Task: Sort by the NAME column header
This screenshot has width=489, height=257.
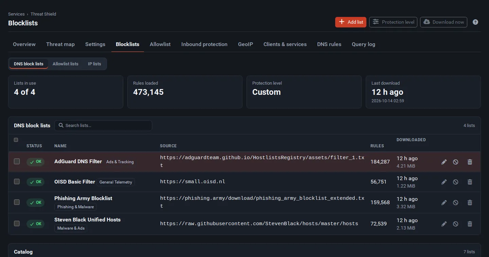Action: coord(60,146)
